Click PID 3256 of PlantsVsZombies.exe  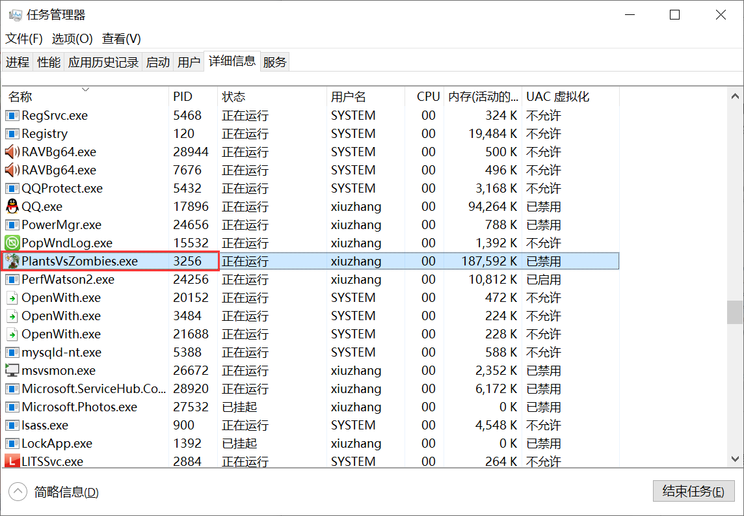point(187,261)
